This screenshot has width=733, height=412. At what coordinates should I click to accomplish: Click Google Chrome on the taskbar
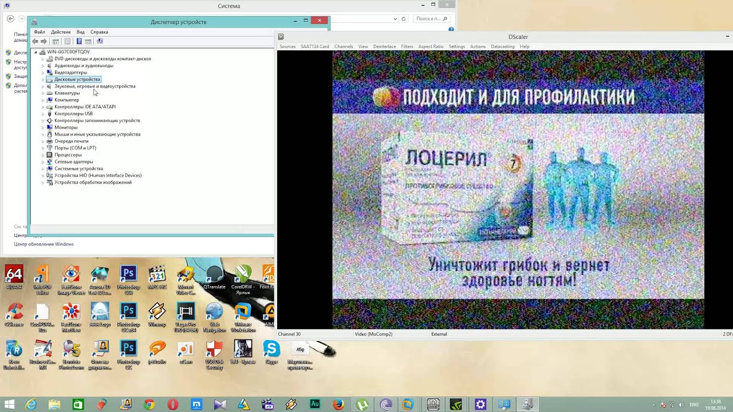(149, 405)
